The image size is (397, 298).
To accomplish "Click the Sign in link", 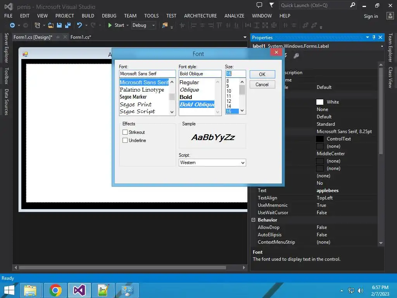I will click(371, 16).
